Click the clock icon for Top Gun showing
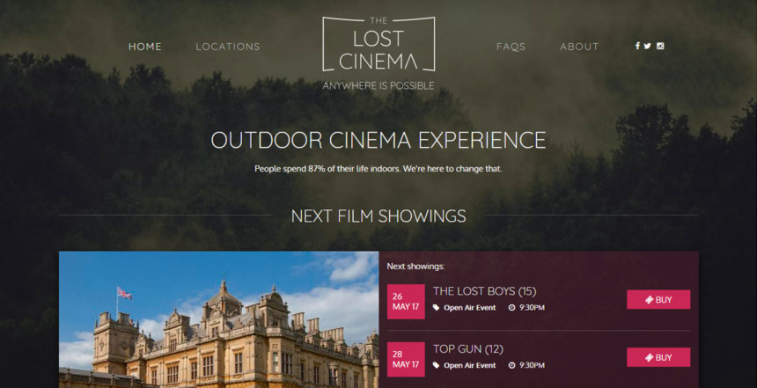 click(x=511, y=365)
